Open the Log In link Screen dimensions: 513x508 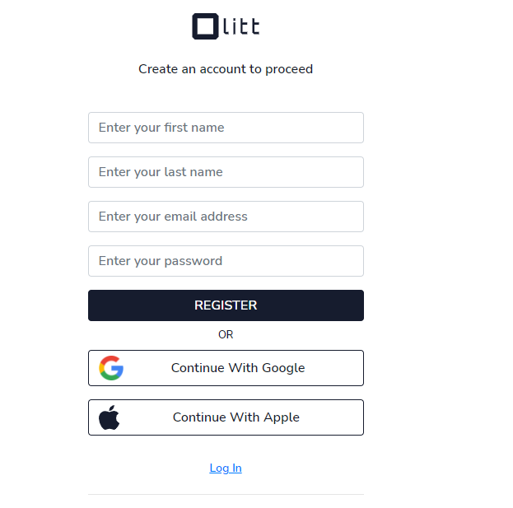click(x=226, y=468)
